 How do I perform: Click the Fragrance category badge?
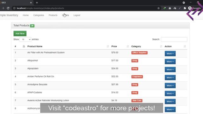click(x=137, y=77)
